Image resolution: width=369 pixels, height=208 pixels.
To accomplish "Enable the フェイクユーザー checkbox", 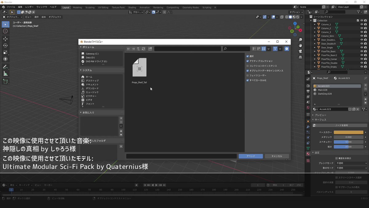I will 248,75.
